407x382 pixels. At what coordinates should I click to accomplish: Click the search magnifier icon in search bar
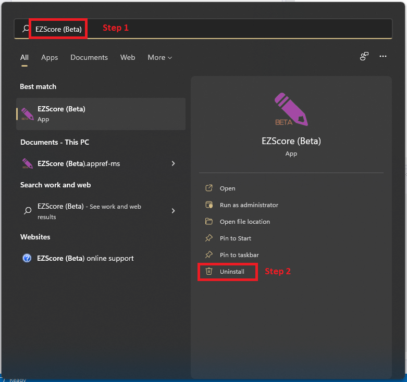[25, 29]
